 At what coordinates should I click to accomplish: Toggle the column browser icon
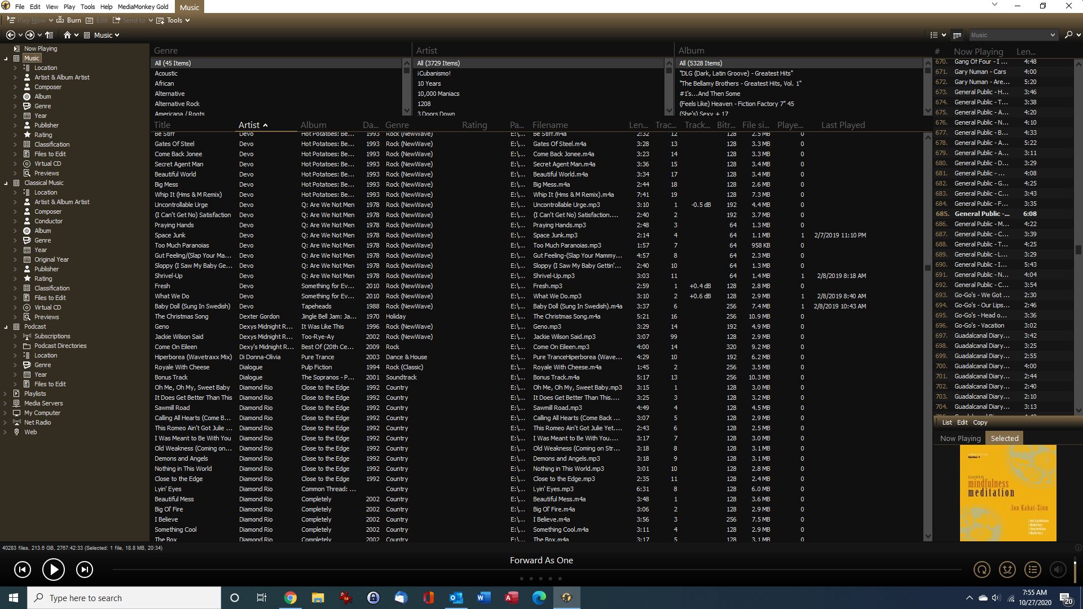tap(957, 35)
